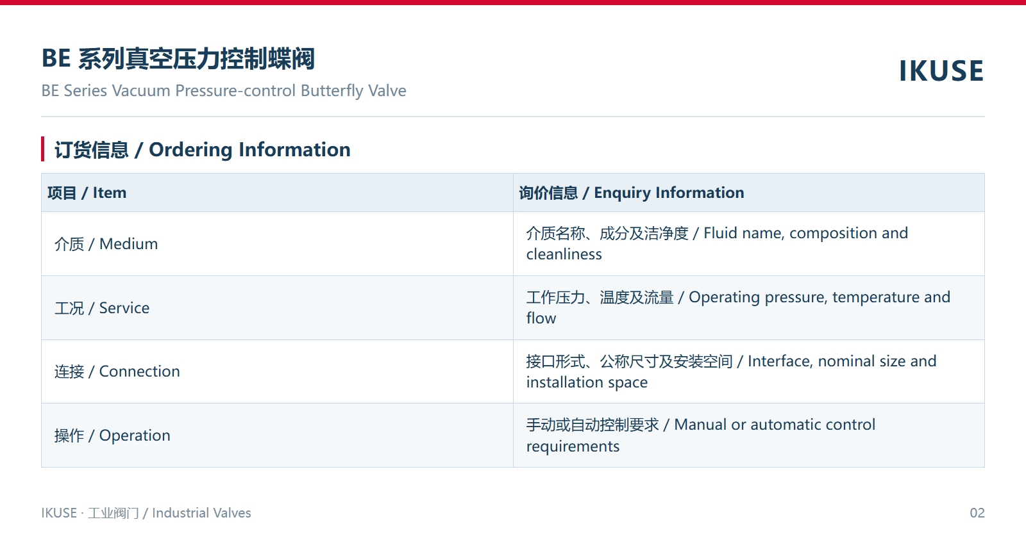Image resolution: width=1026 pixels, height=538 pixels.
Task: Select the Fluid name, composition and cleanliness text
Action: [717, 243]
